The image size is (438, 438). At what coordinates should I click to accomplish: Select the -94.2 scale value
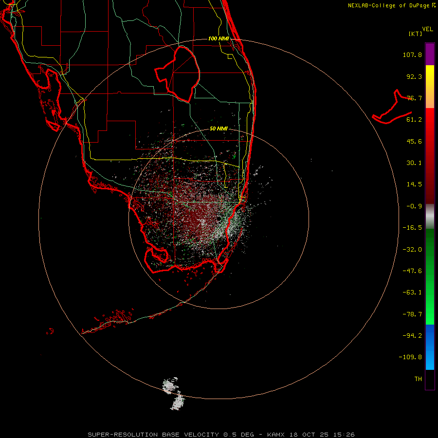(x=412, y=336)
